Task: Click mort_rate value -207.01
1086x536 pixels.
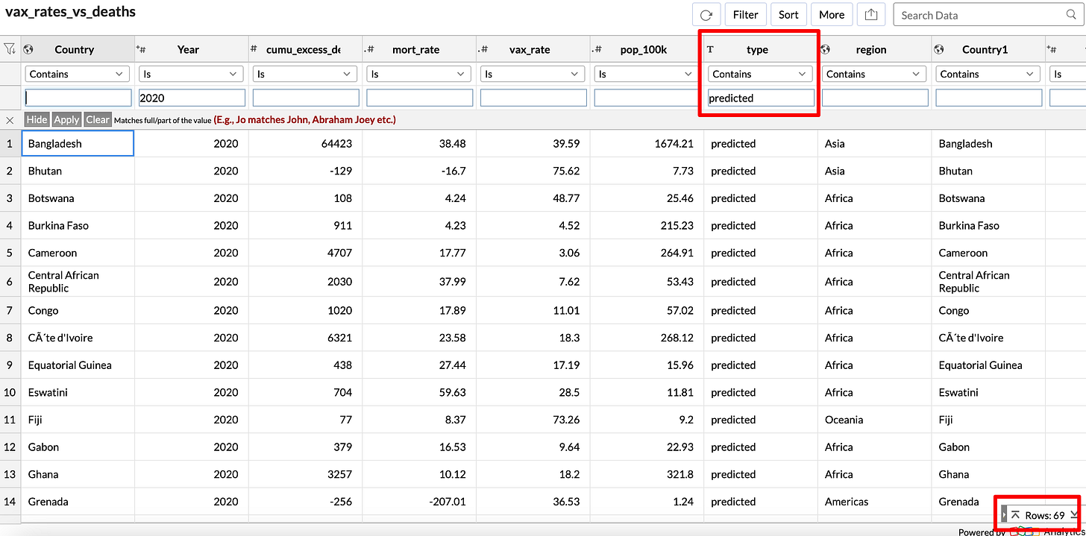Action: 419,502
